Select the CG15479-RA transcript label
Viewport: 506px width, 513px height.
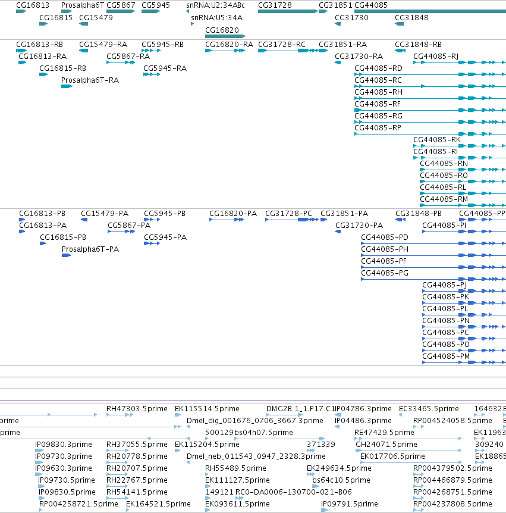(x=103, y=45)
